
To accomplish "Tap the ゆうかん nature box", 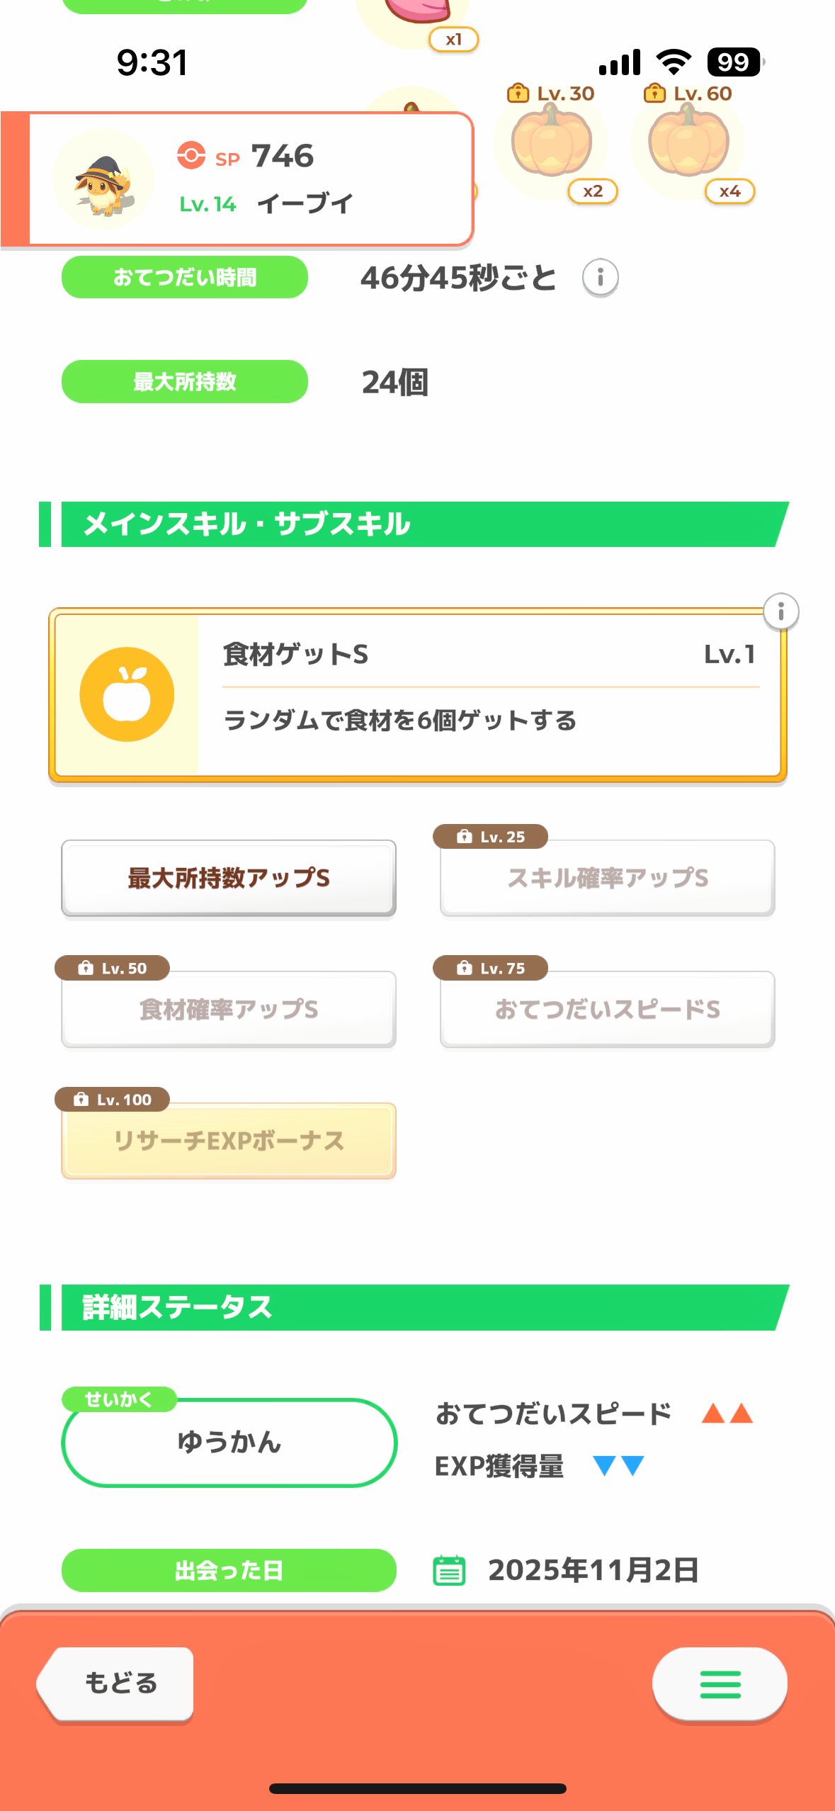I will [x=228, y=1443].
